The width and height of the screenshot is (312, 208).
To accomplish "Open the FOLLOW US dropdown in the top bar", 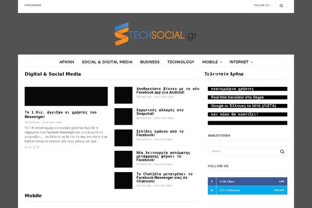I will pyautogui.click(x=263, y=5).
